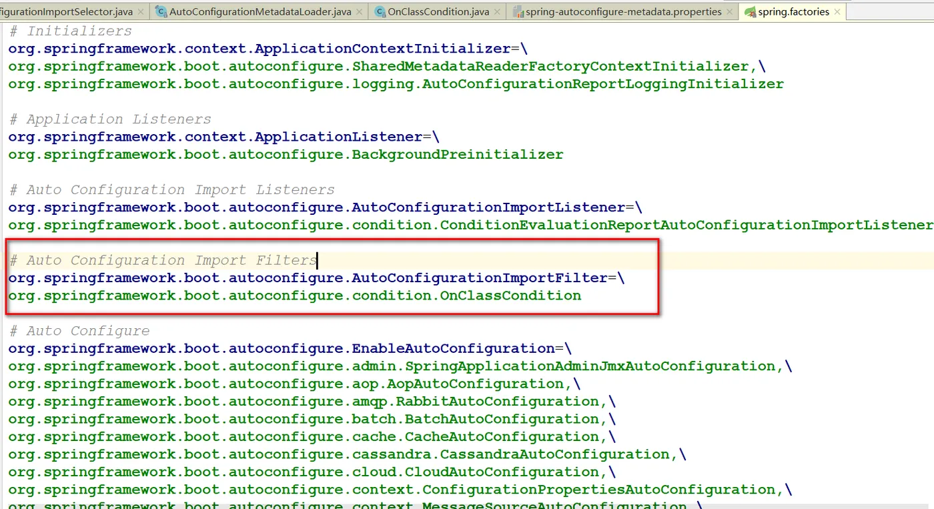Screen dimensions: 934x509
Task: Click the Spring leaf icon on spring.factories tab
Action: click(x=750, y=12)
